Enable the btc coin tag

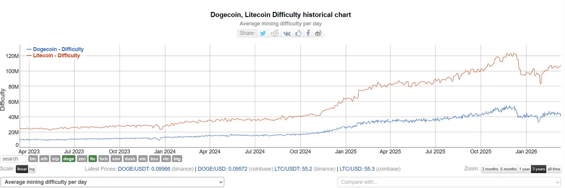point(33,159)
